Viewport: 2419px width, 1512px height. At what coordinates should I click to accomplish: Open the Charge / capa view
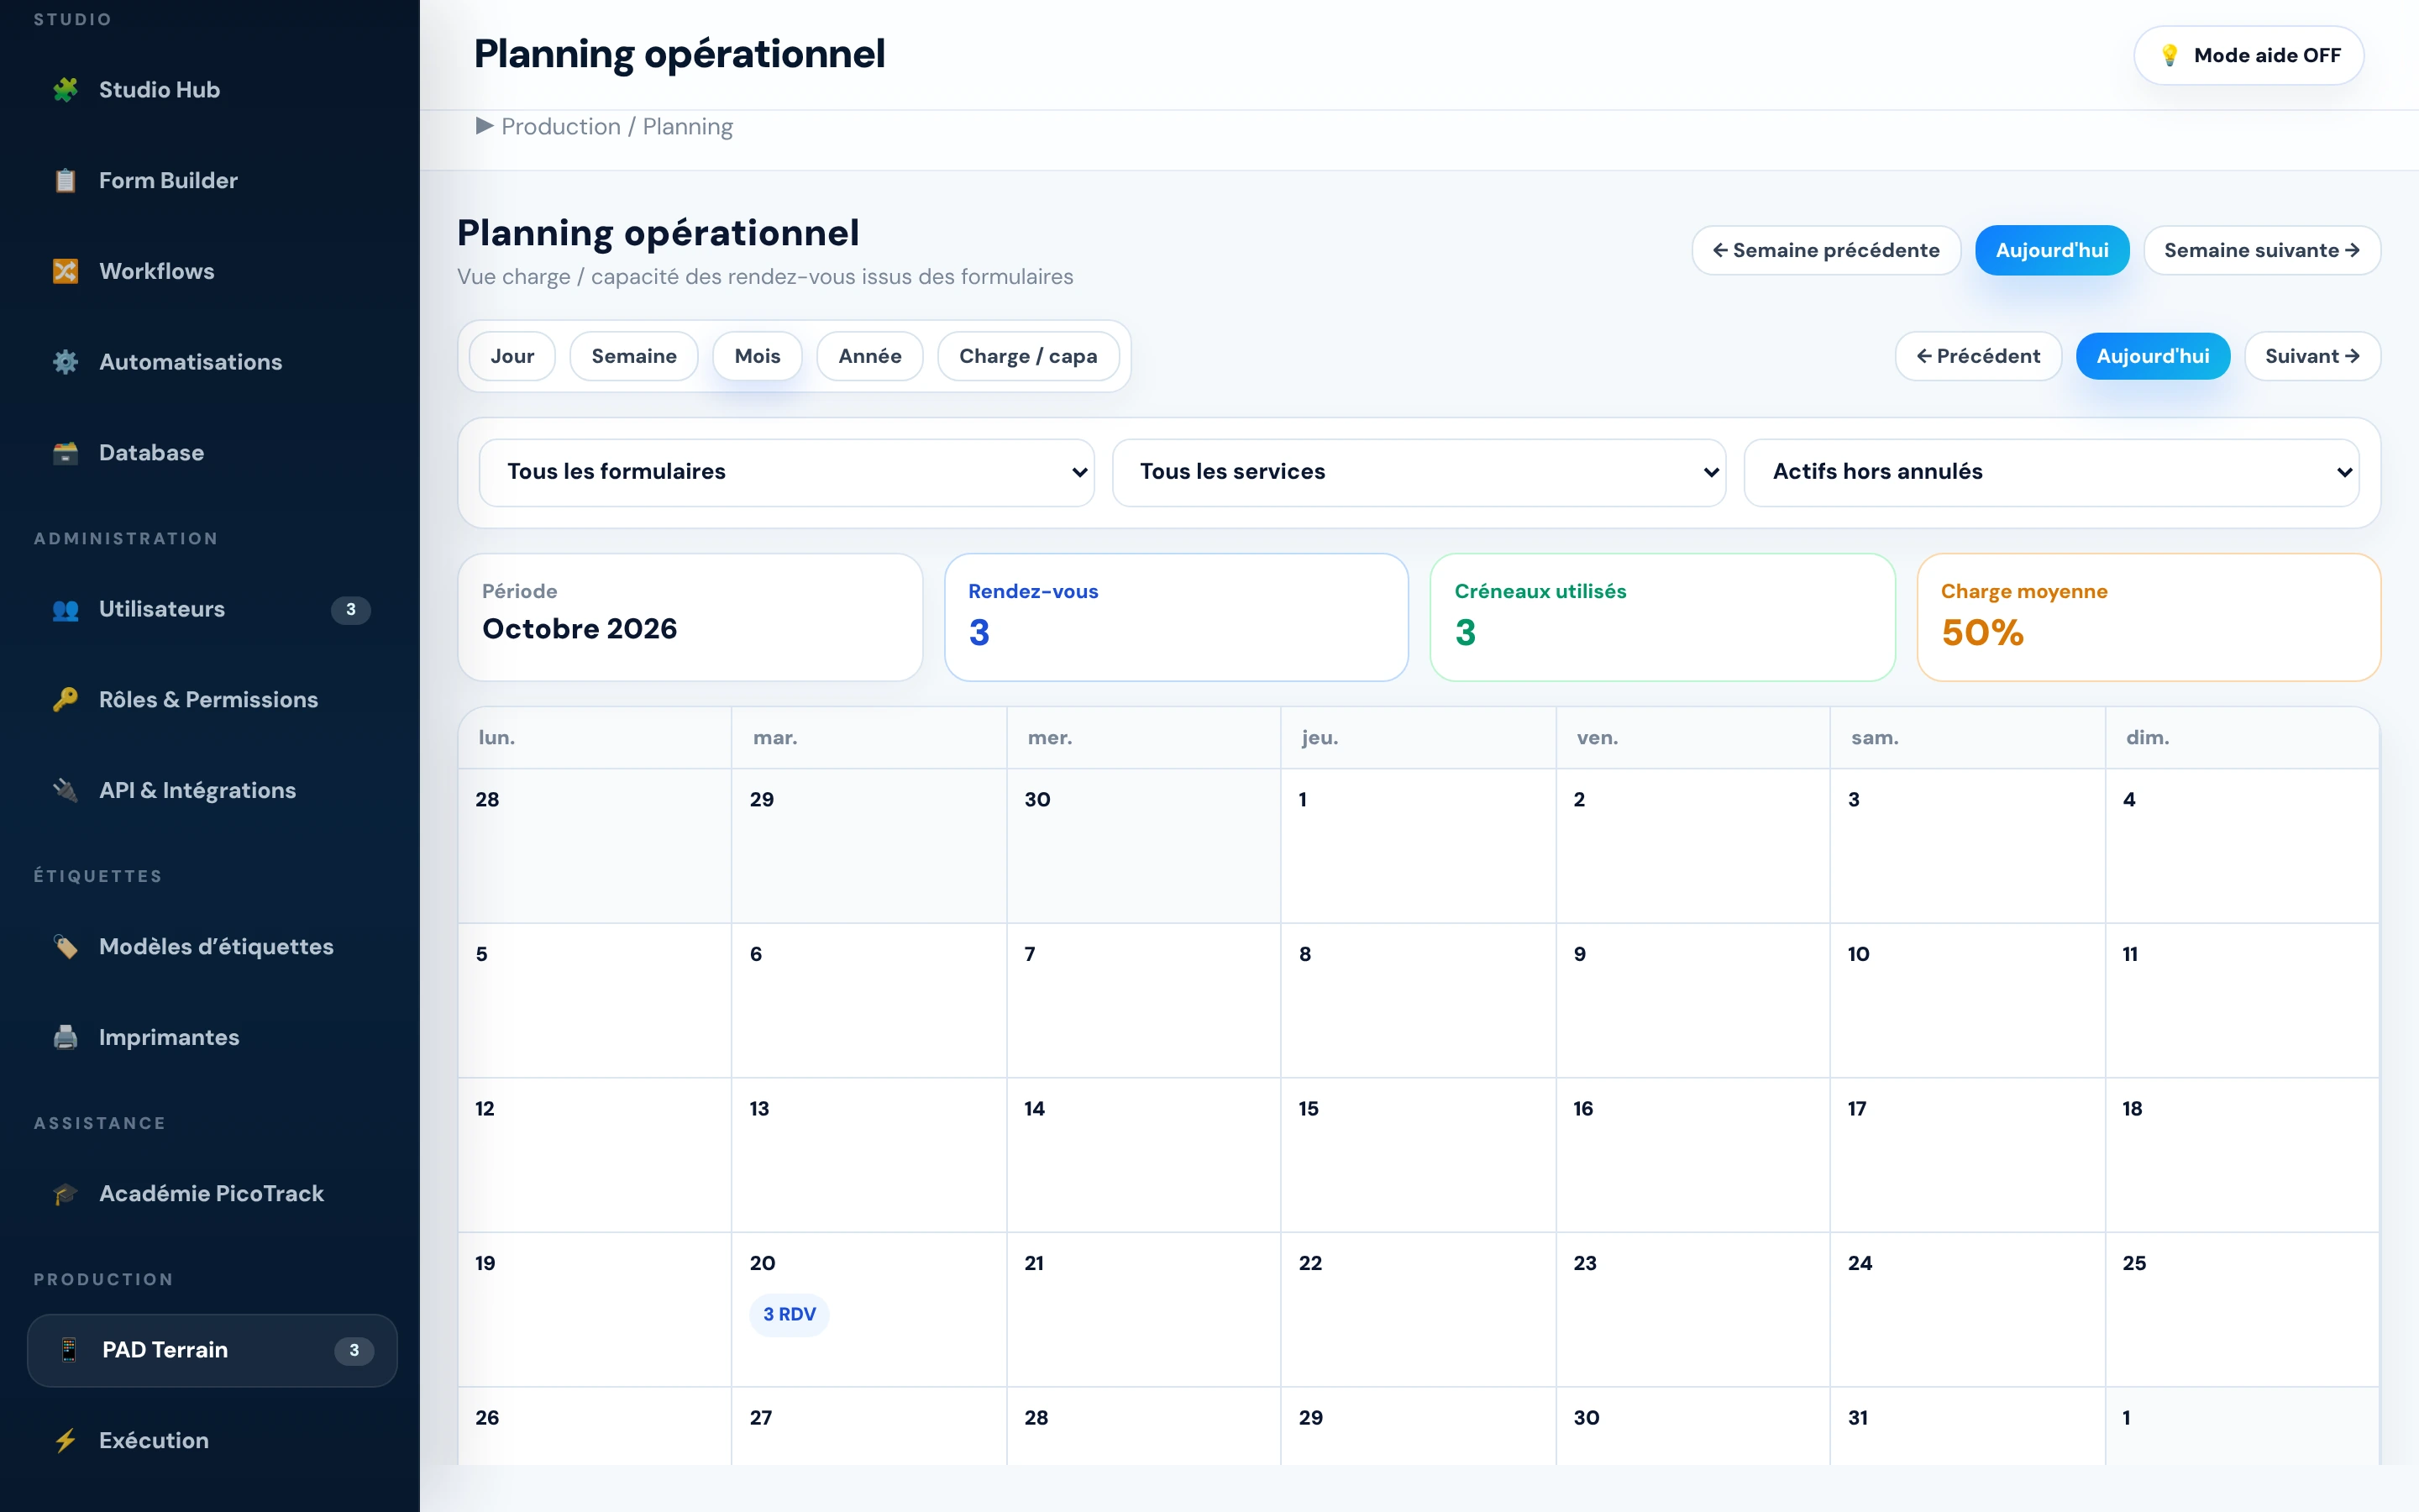pos(1027,356)
